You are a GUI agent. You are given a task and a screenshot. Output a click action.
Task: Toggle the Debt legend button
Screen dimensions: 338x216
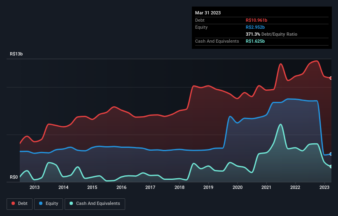[x=19, y=204]
